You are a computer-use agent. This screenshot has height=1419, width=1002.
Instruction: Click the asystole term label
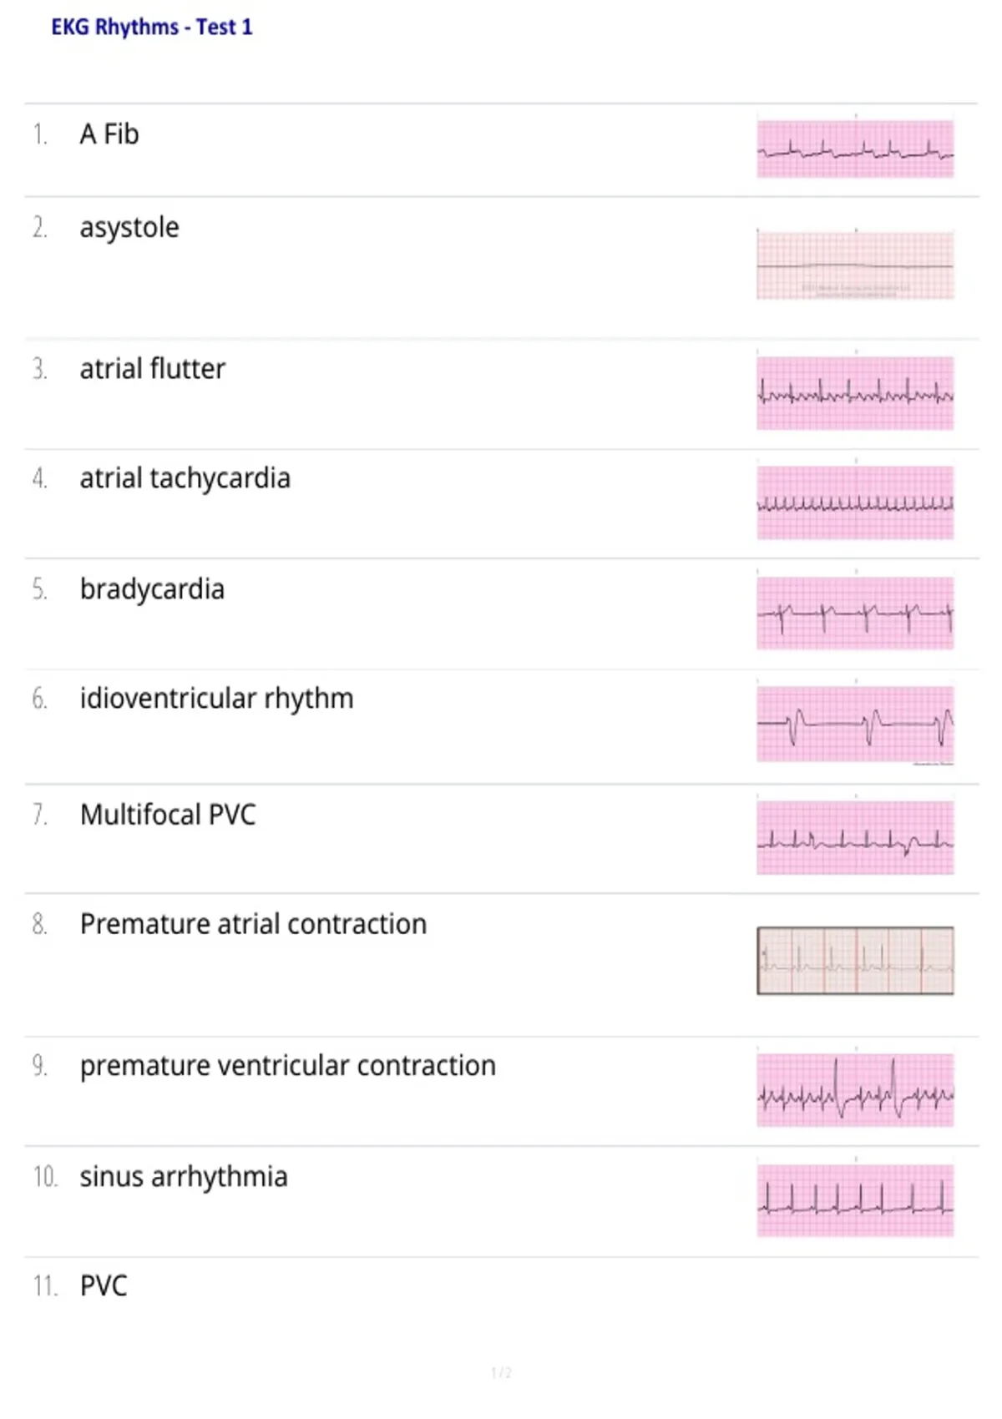click(129, 228)
